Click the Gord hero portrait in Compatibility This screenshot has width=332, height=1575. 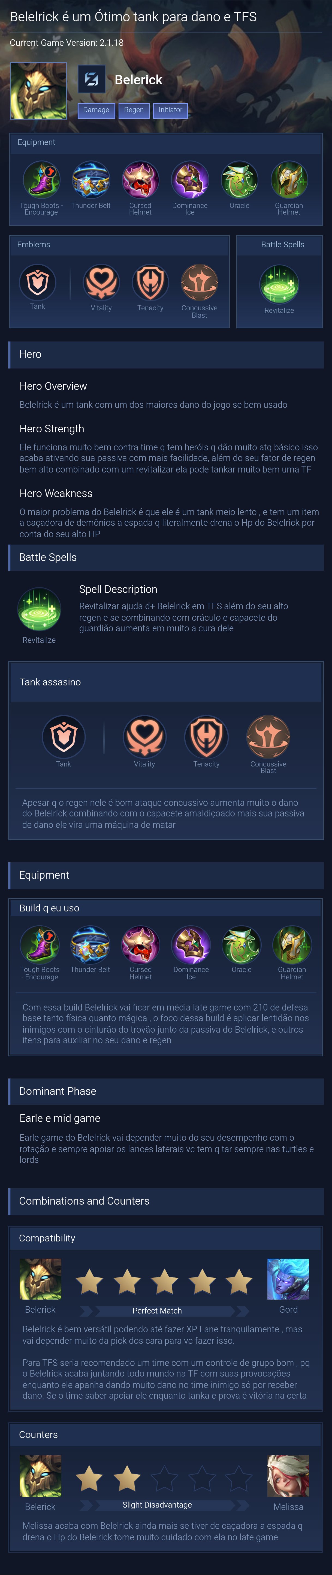[288, 1279]
